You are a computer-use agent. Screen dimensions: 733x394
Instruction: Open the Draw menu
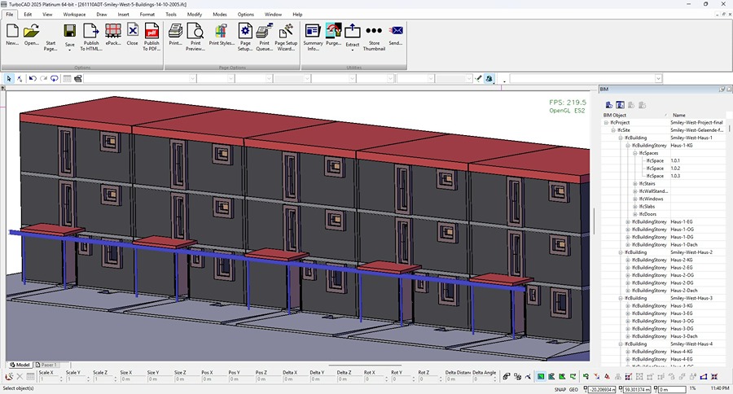click(x=102, y=15)
